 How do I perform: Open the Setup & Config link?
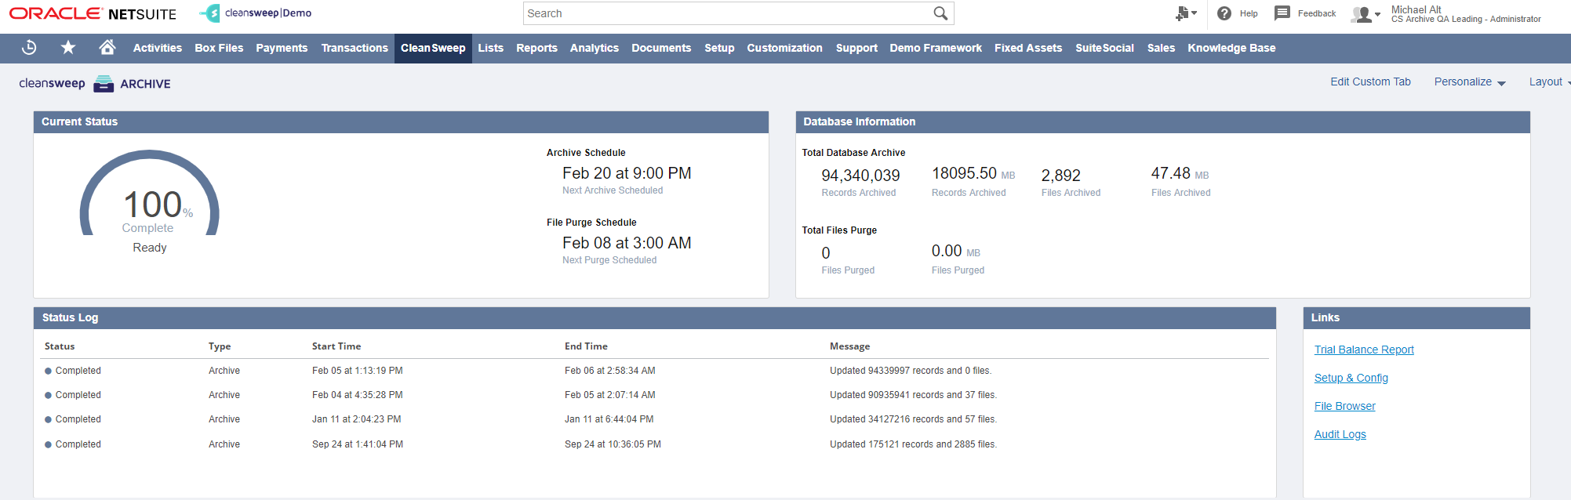(1351, 378)
